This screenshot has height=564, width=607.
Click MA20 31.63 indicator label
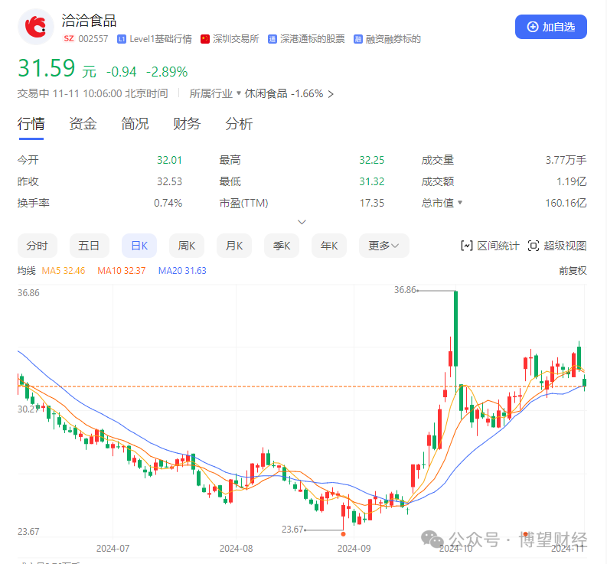pyautogui.click(x=182, y=271)
